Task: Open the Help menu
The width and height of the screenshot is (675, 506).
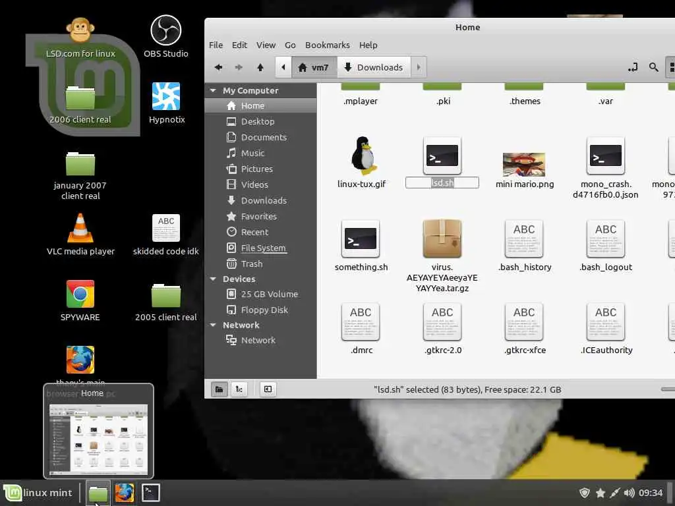Action: [368, 45]
